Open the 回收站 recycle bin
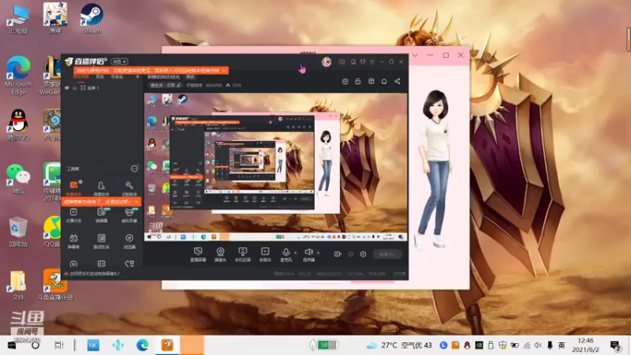The width and height of the screenshot is (631, 355). [18, 231]
